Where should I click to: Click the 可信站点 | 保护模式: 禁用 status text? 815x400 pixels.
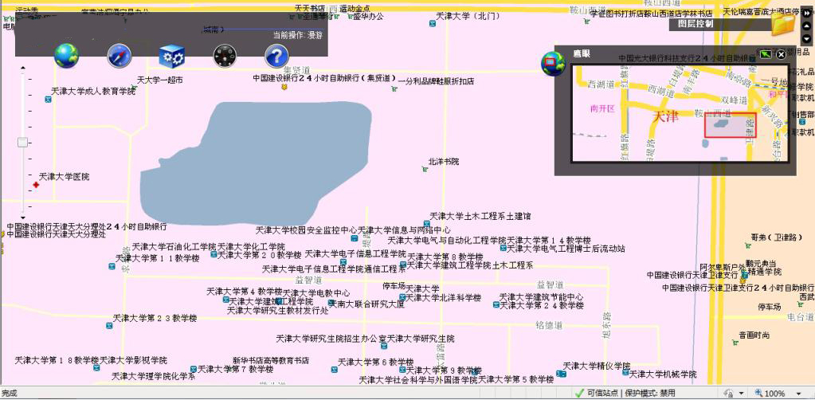click(x=632, y=394)
